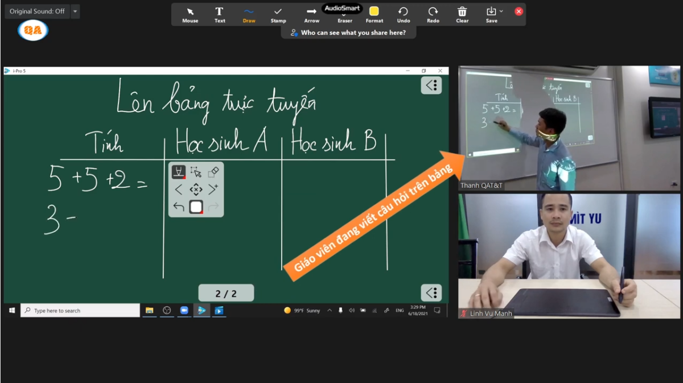Redo the annotation

[x=433, y=15]
